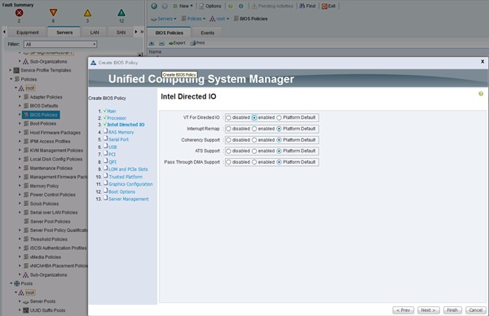Click the green info icon in toolbar
This screenshot has height=316, width=489.
coord(241,6)
